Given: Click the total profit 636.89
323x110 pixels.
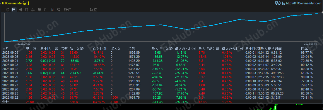Looking at the screenshot, I should click(75, 102).
